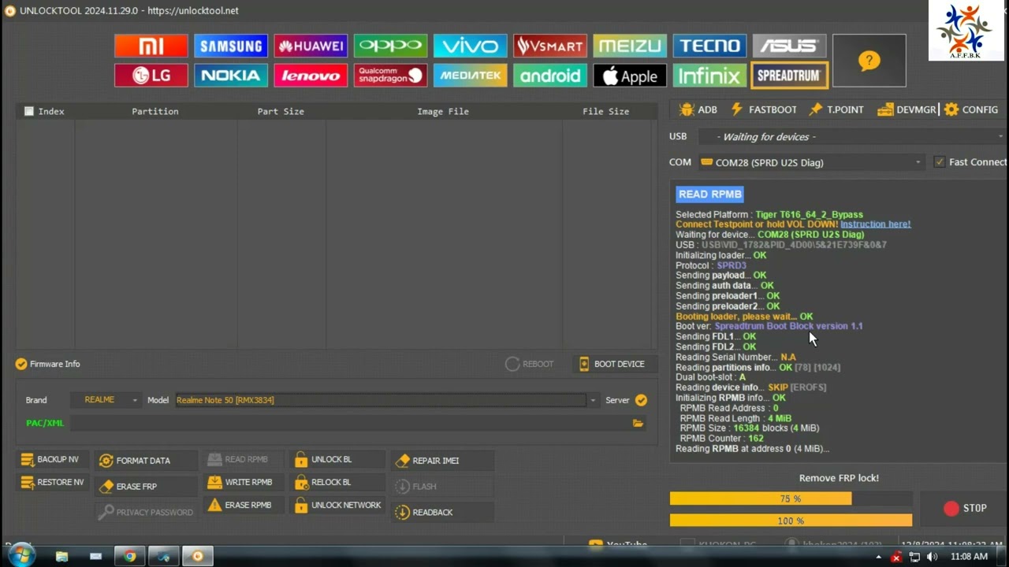Pick the Vivo brand tile

(470, 46)
